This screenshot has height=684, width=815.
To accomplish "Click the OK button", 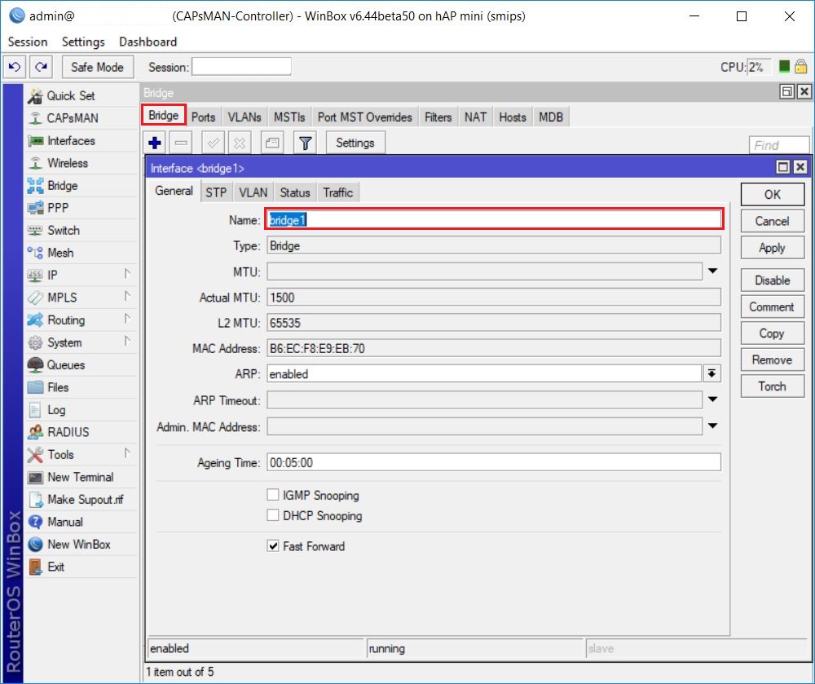I will click(x=773, y=194).
